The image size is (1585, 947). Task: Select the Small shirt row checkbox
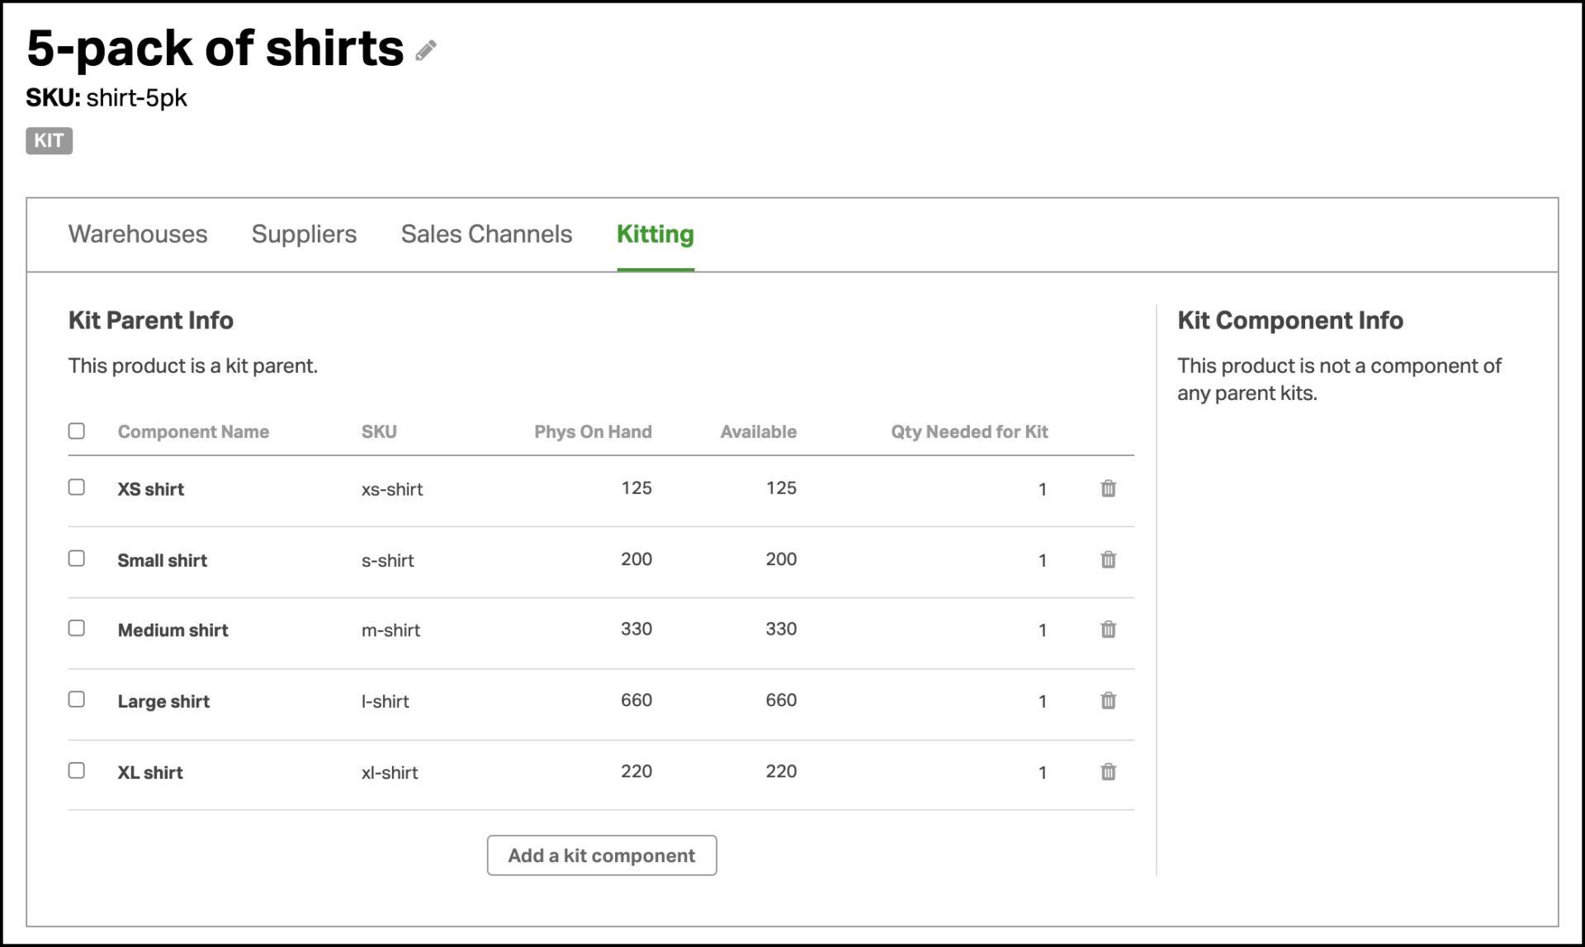click(x=77, y=558)
